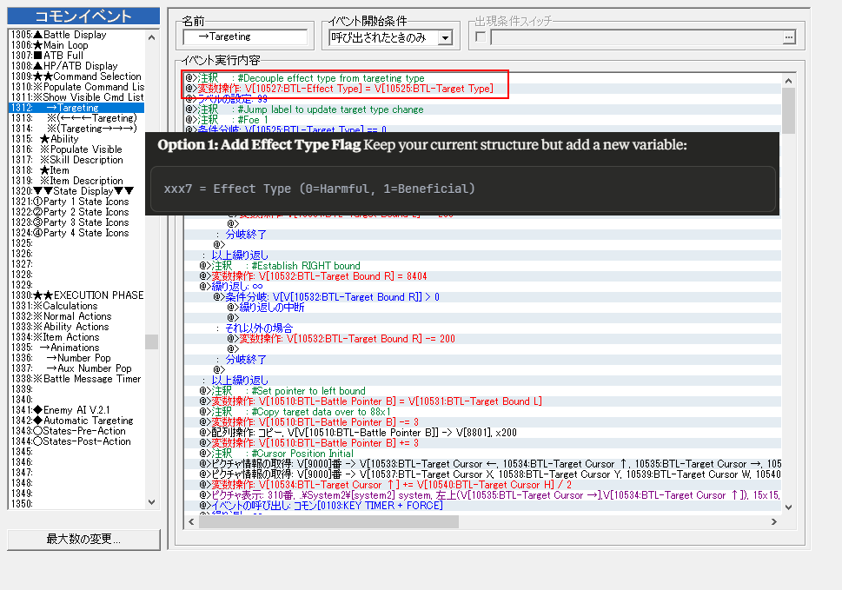The width and height of the screenshot is (842, 590).
Task: Select common event 1316 Populate Visible
Action: pyautogui.click(x=76, y=149)
